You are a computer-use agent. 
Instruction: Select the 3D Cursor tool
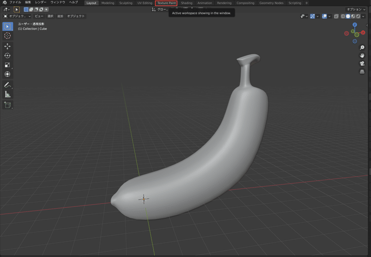[7, 36]
